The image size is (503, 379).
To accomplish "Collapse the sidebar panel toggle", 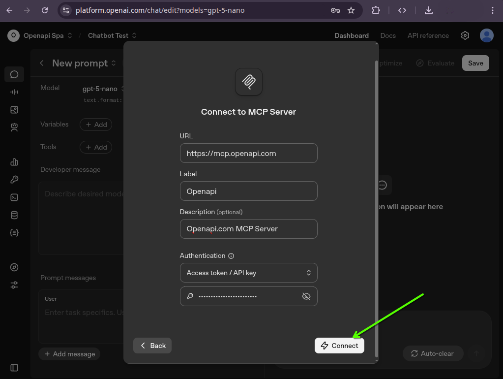I will [x=14, y=368].
